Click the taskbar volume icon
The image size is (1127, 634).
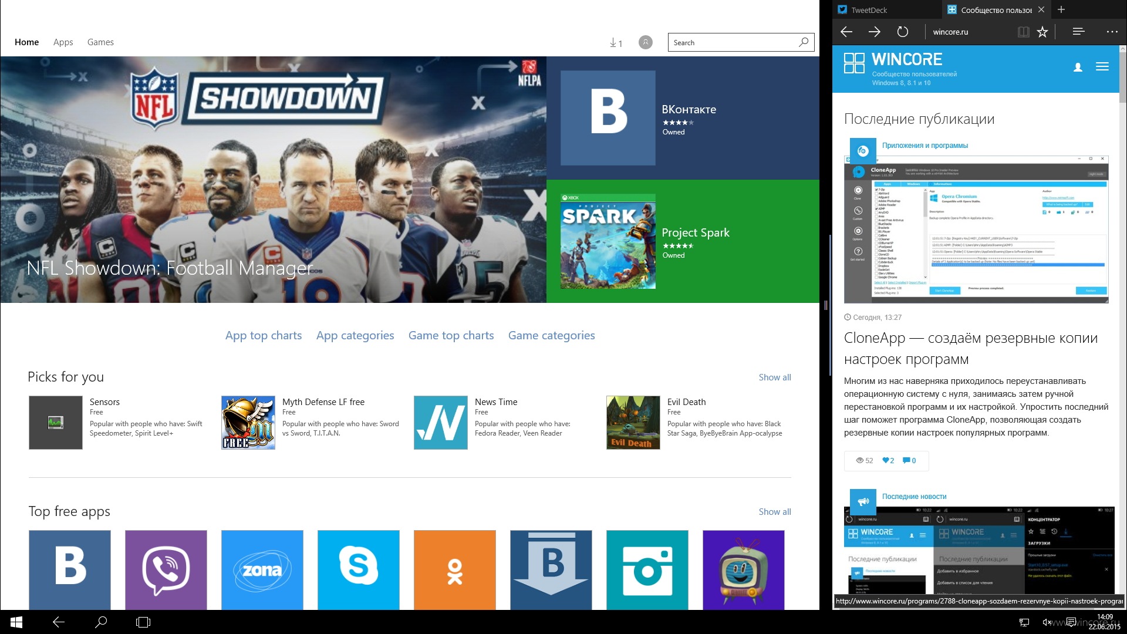coord(1047,622)
